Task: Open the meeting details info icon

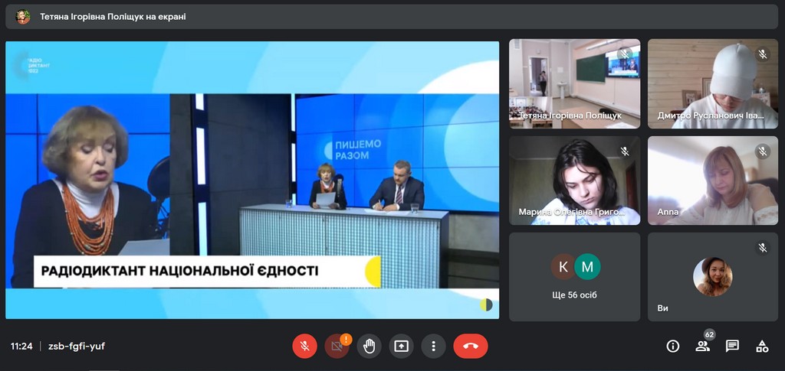Action: [x=673, y=346]
